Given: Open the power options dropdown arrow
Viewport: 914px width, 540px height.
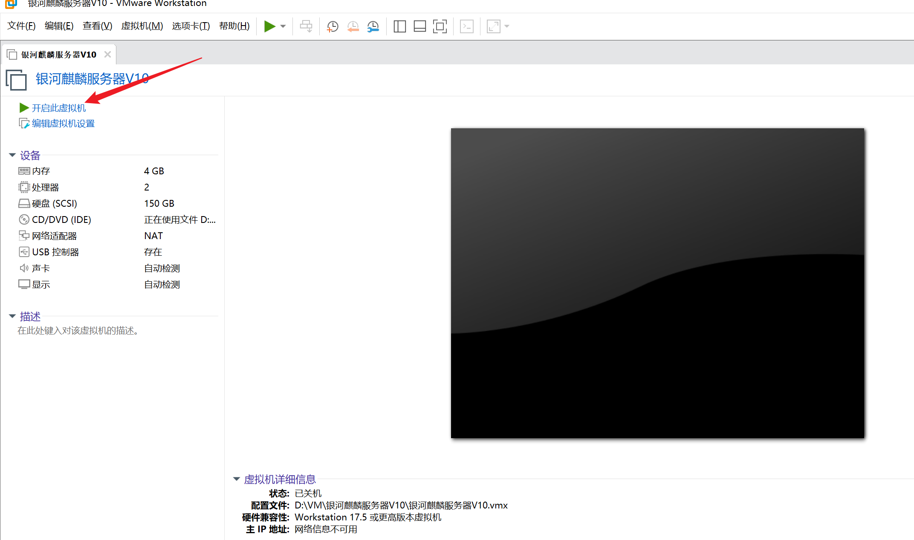Looking at the screenshot, I should 283,26.
